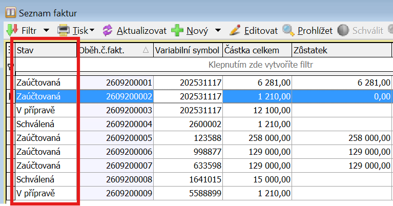The image size is (393, 206).
Task: Select invoice number 2609200002
Action: [x=129, y=96]
